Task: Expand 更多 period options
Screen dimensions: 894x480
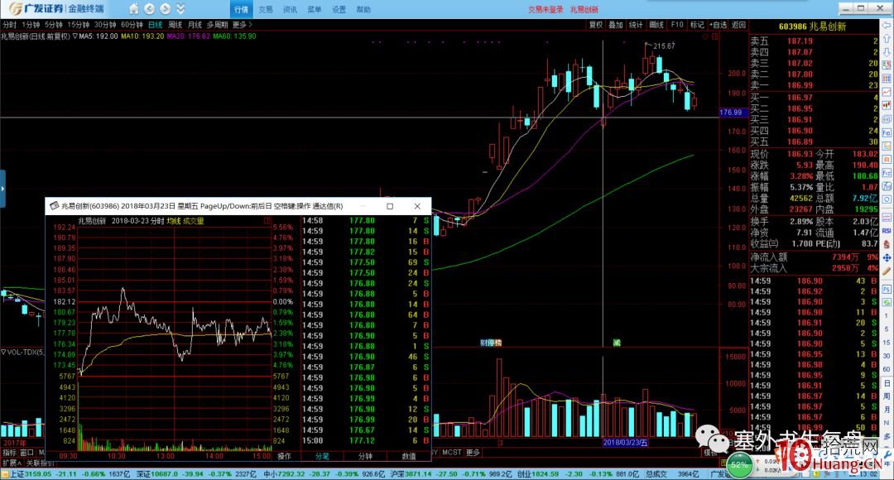Action: pyautogui.click(x=242, y=25)
